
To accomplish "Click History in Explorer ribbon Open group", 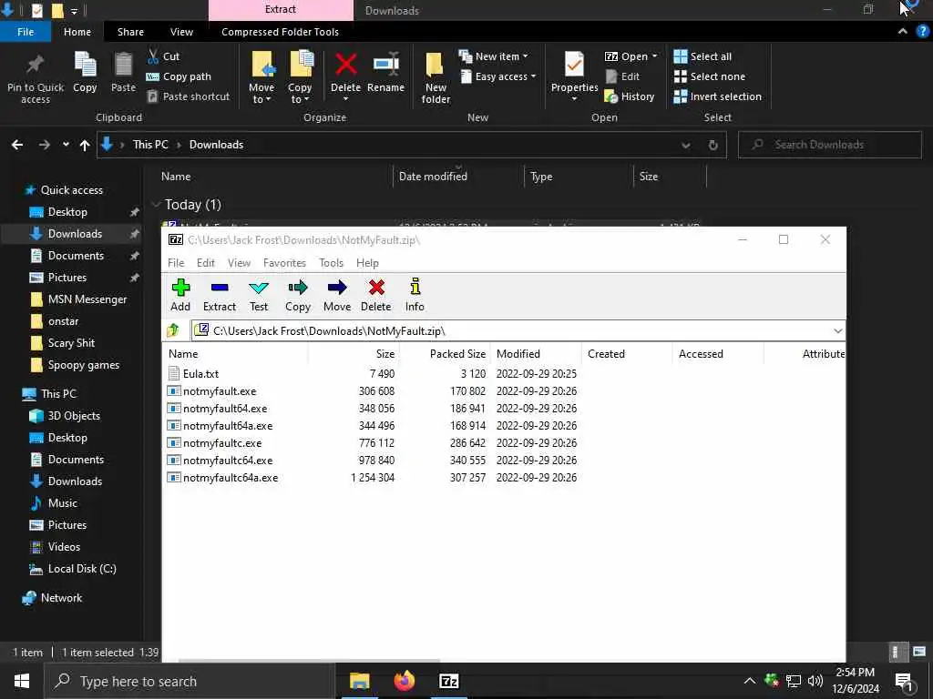I will (x=630, y=96).
